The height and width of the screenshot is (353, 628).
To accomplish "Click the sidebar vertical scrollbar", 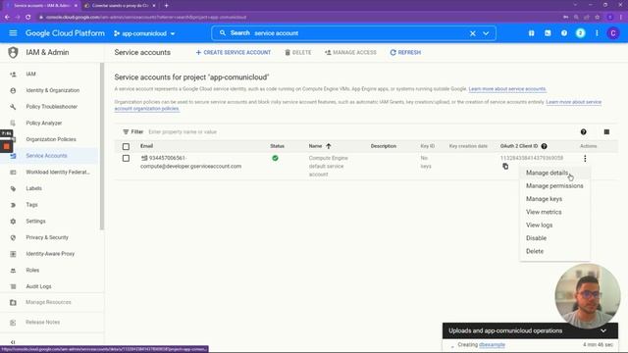I will 102,146.
